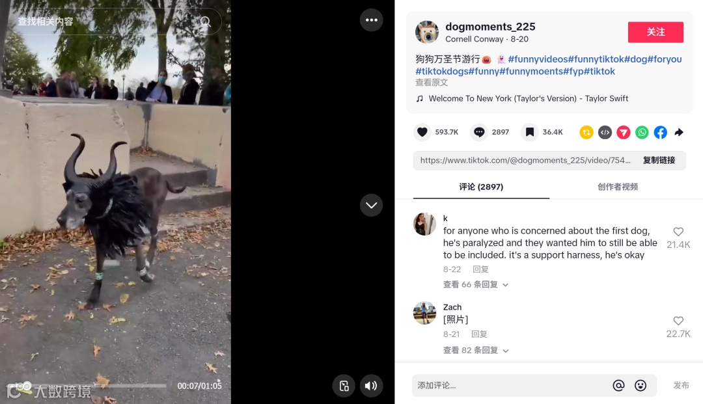The width and height of the screenshot is (703, 404).
Task: Click the search magnifier icon on video
Action: [205, 21]
